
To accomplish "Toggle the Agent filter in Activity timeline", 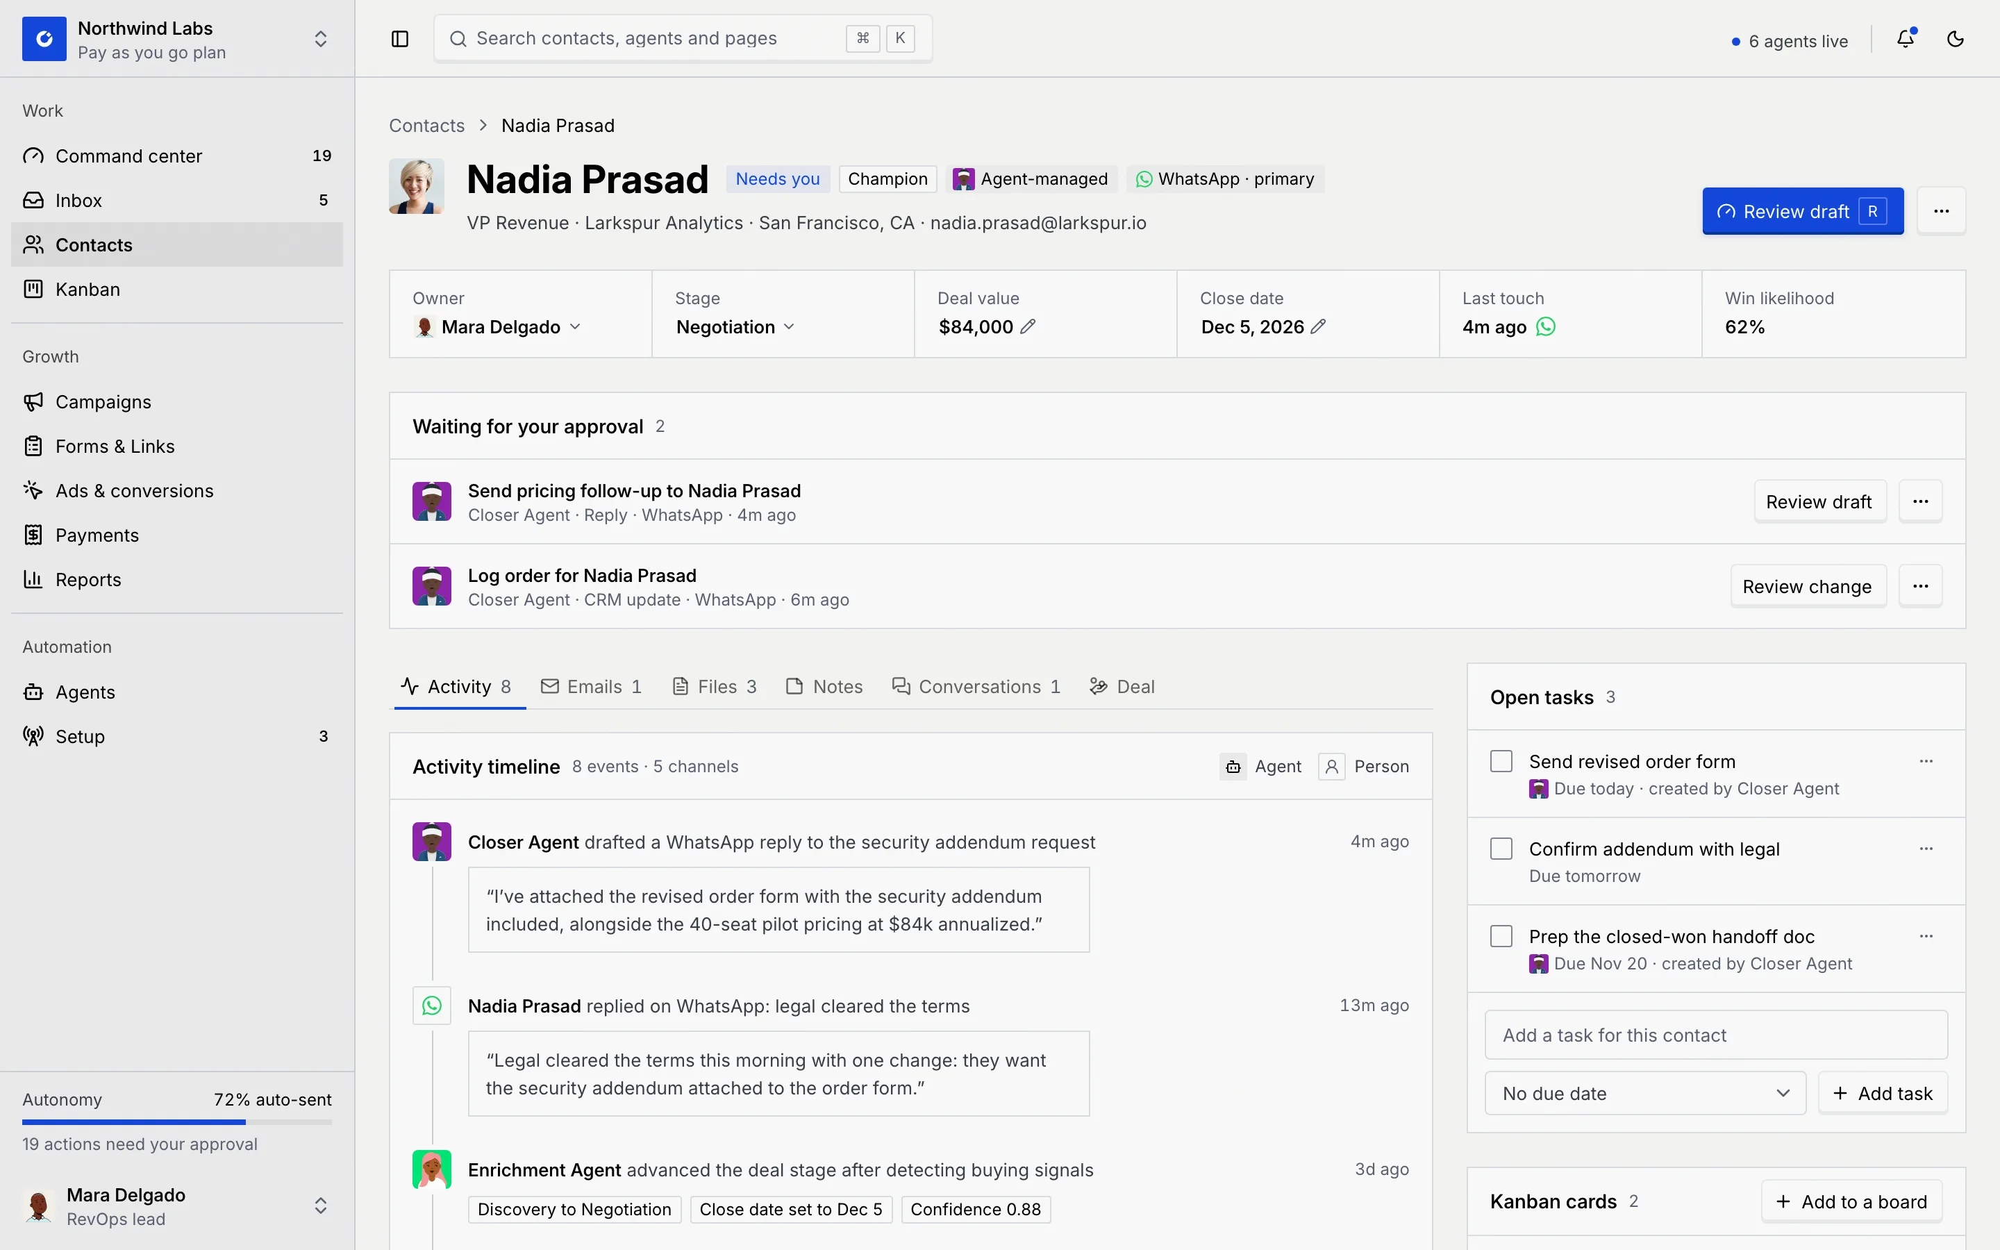I will tap(1260, 767).
